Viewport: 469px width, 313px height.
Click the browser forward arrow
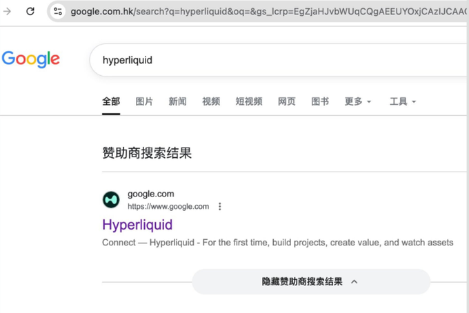point(7,11)
